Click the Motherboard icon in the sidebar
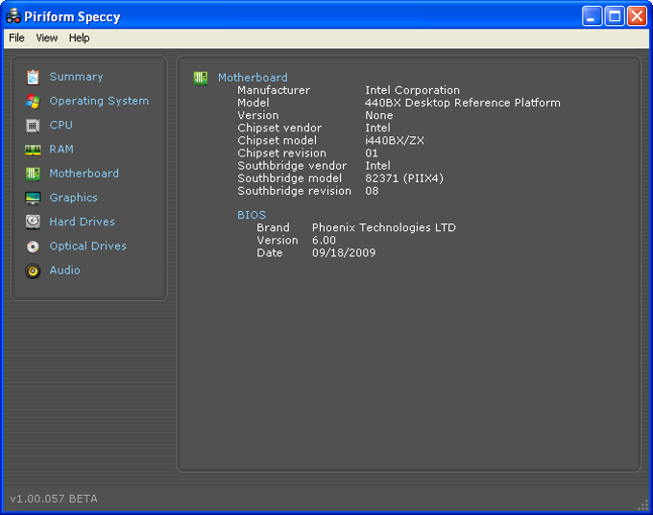 pyautogui.click(x=33, y=174)
